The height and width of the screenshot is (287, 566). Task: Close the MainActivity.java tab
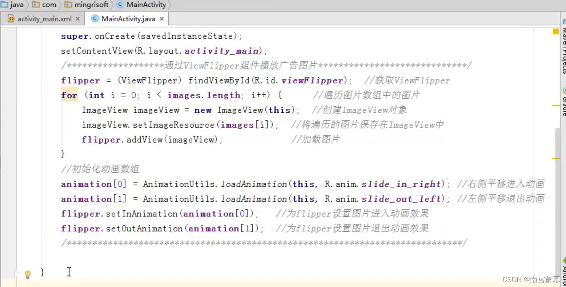point(162,19)
